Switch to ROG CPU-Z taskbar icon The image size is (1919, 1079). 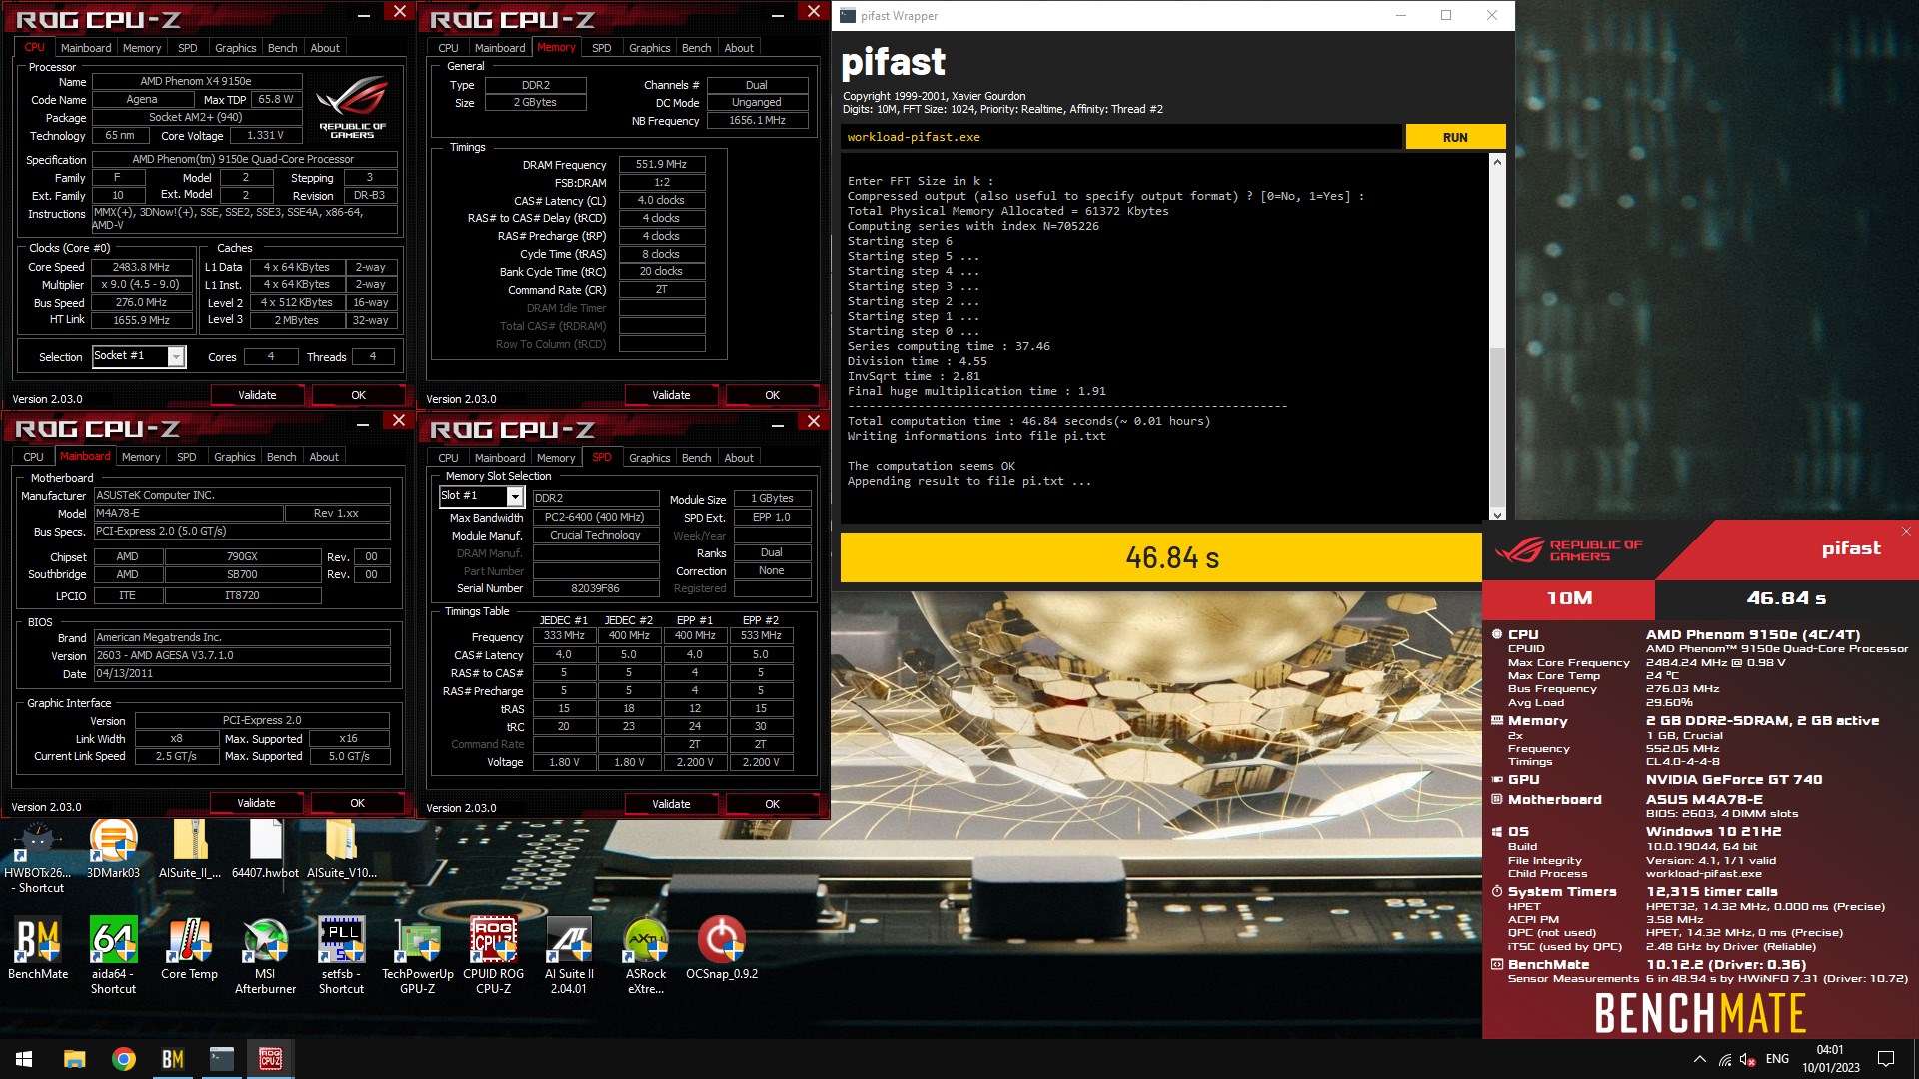pyautogui.click(x=270, y=1059)
